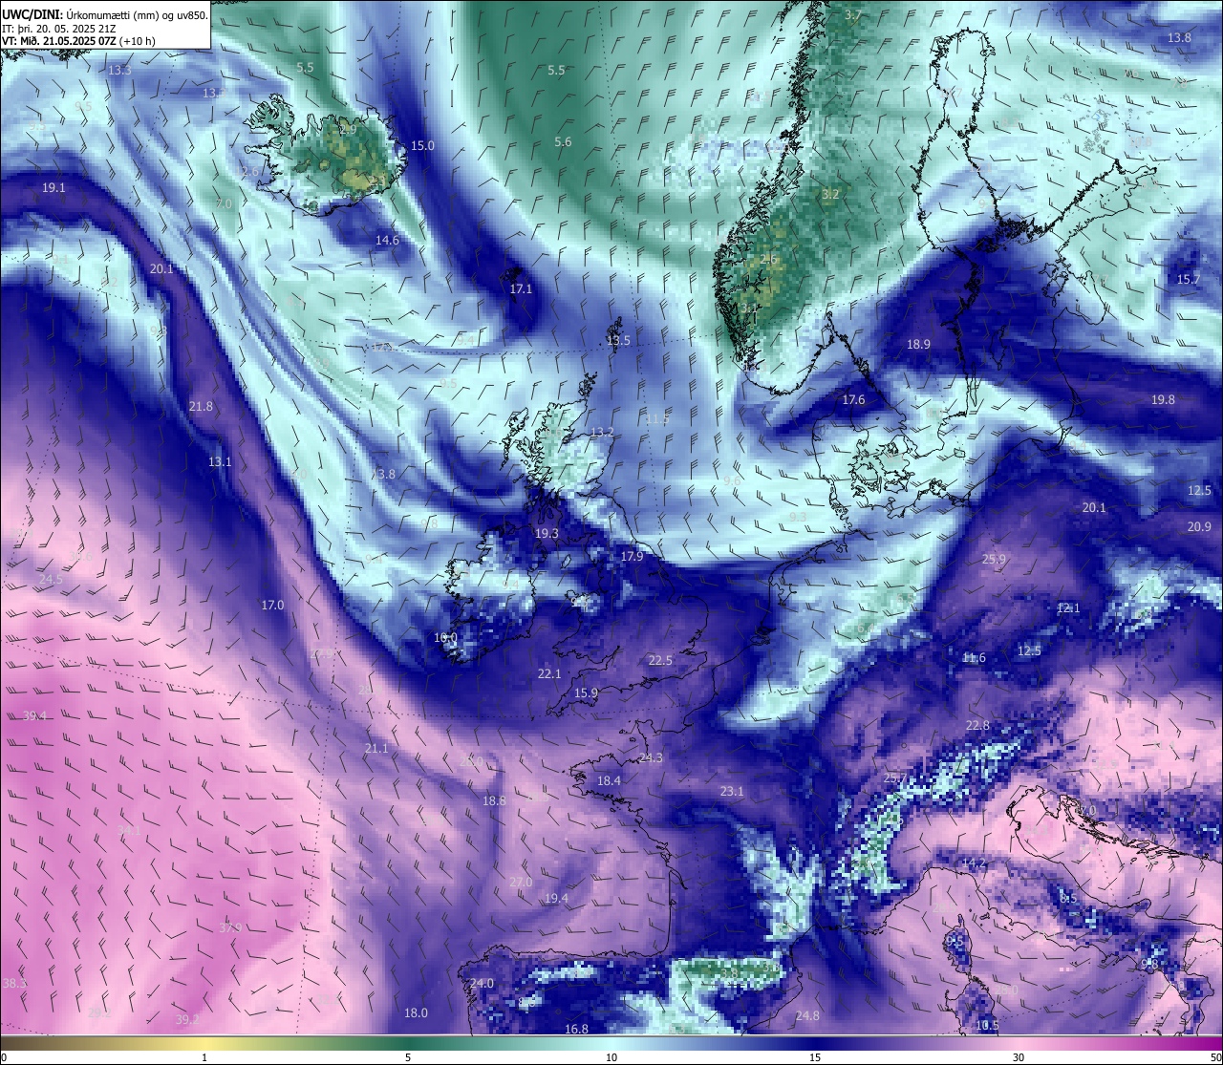The image size is (1223, 1065).
Task: Select the 39.2 value label
Action: [x=187, y=1020]
